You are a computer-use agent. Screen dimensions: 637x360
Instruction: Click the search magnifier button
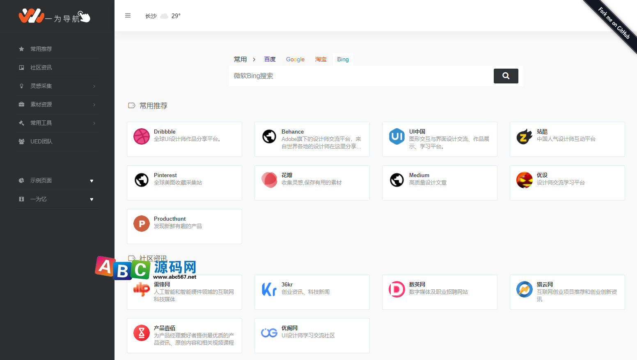tap(506, 76)
